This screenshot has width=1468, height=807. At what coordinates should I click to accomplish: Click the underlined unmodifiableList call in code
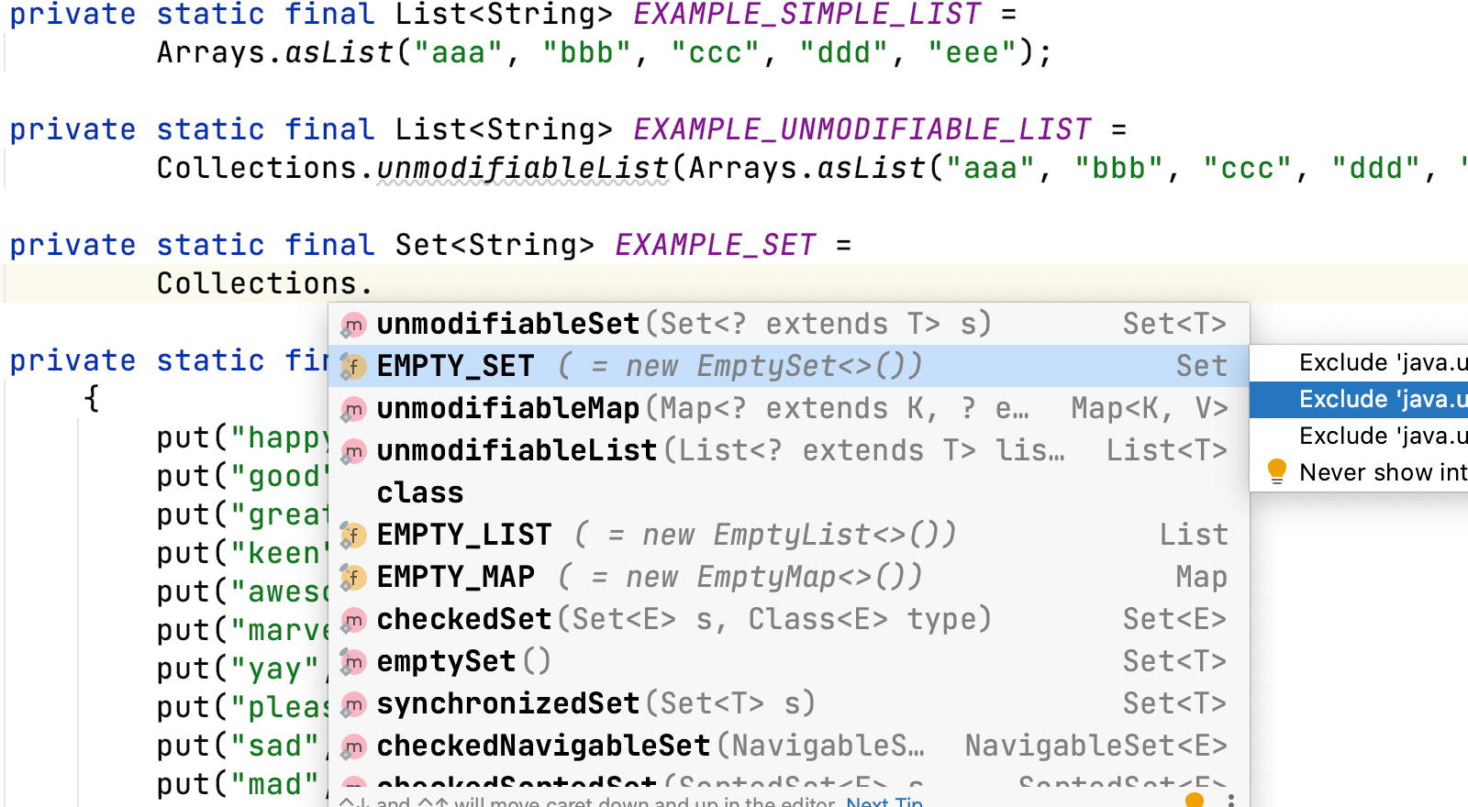pos(523,169)
